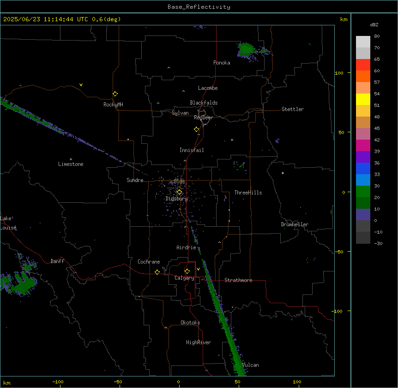Select the blue 36-33 dBZ legend swatch
This screenshot has height=388, width=398.
coord(363,168)
